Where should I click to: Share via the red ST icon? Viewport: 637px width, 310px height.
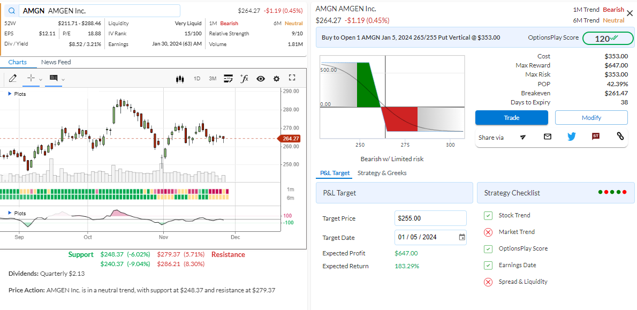pos(596,137)
